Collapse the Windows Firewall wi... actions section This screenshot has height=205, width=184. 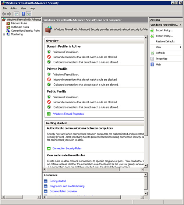click(180, 25)
